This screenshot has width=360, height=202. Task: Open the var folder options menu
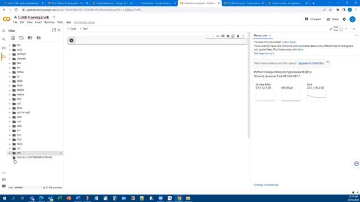[61, 153]
